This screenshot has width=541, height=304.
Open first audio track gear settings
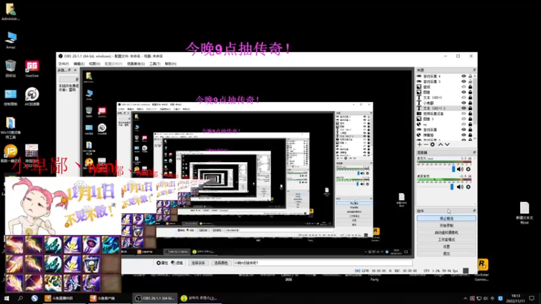[x=468, y=170]
